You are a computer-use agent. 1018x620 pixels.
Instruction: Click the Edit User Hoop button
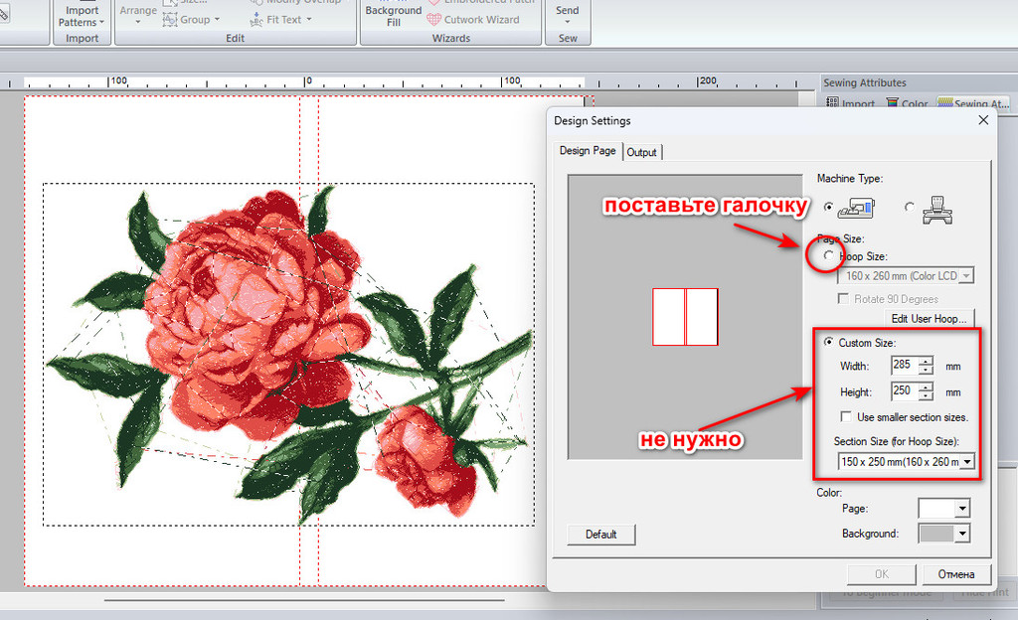tap(930, 318)
